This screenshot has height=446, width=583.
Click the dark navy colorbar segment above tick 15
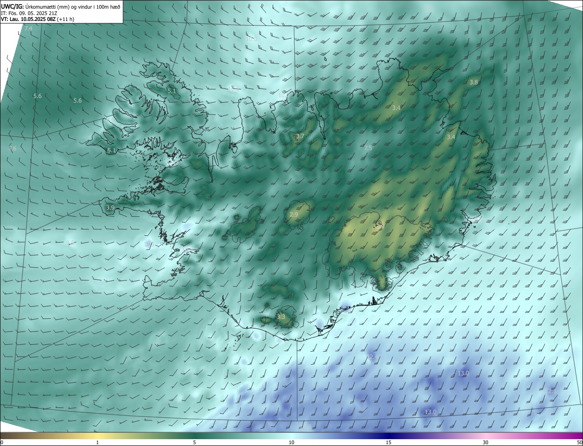coord(389,436)
